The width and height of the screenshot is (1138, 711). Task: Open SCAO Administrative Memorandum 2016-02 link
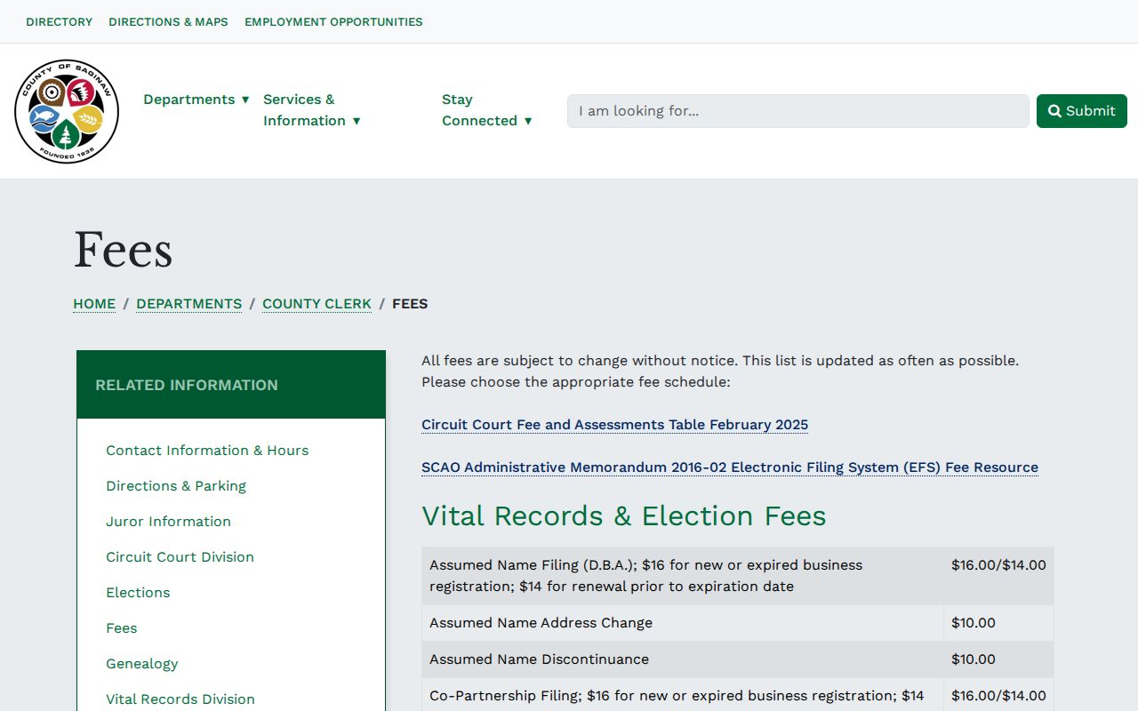click(730, 467)
